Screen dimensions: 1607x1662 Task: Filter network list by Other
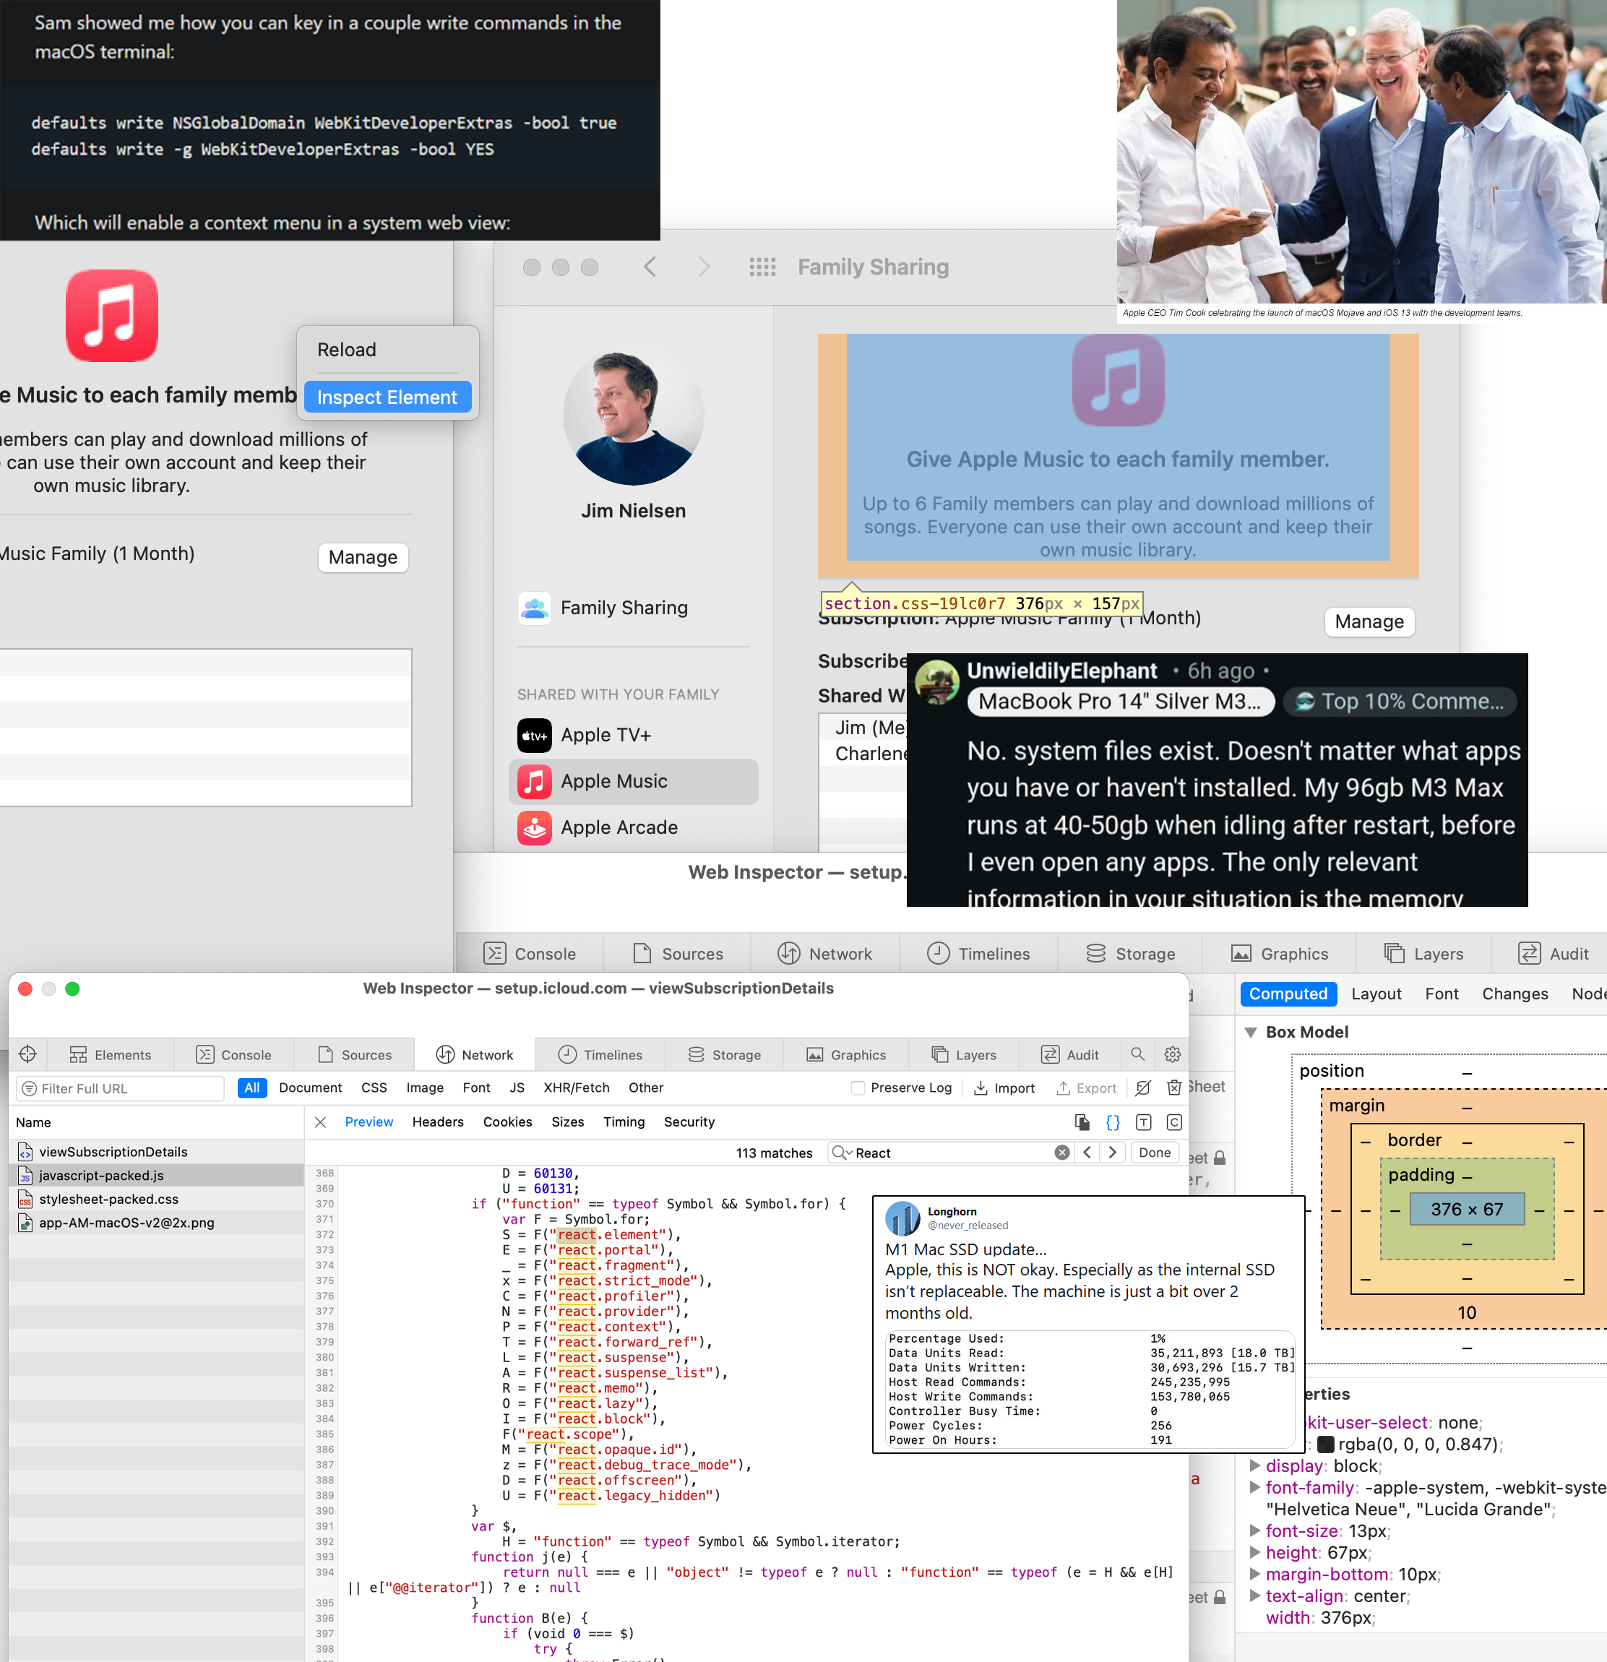[646, 1088]
